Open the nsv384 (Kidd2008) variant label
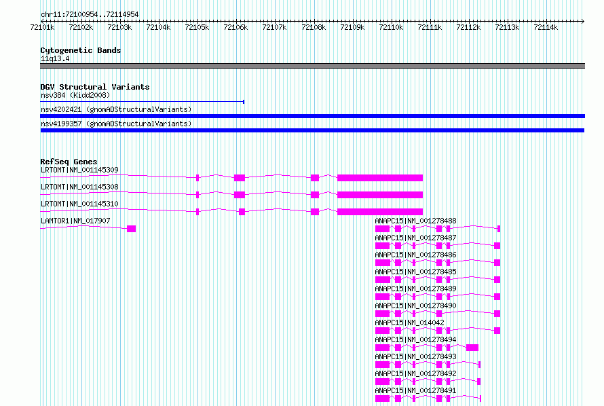Viewport: 604px width, 406px height. [x=75, y=95]
